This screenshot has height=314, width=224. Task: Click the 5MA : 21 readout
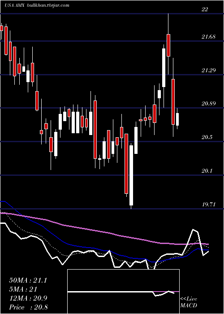coord(23,289)
